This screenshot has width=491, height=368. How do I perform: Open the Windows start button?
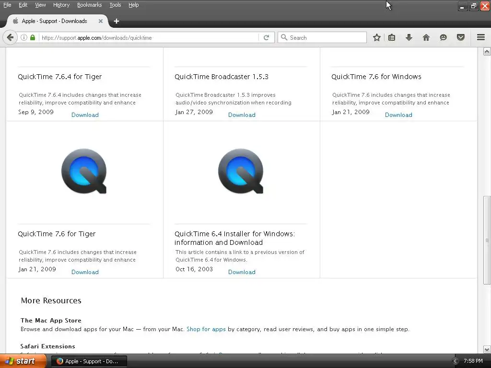click(x=23, y=361)
